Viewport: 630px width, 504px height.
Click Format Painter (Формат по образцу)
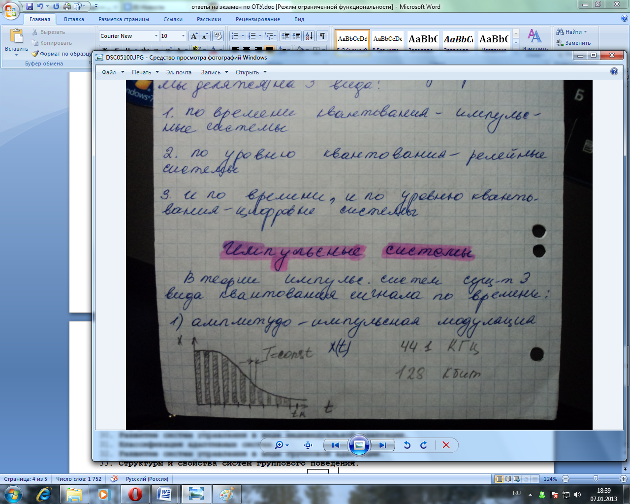click(62, 54)
